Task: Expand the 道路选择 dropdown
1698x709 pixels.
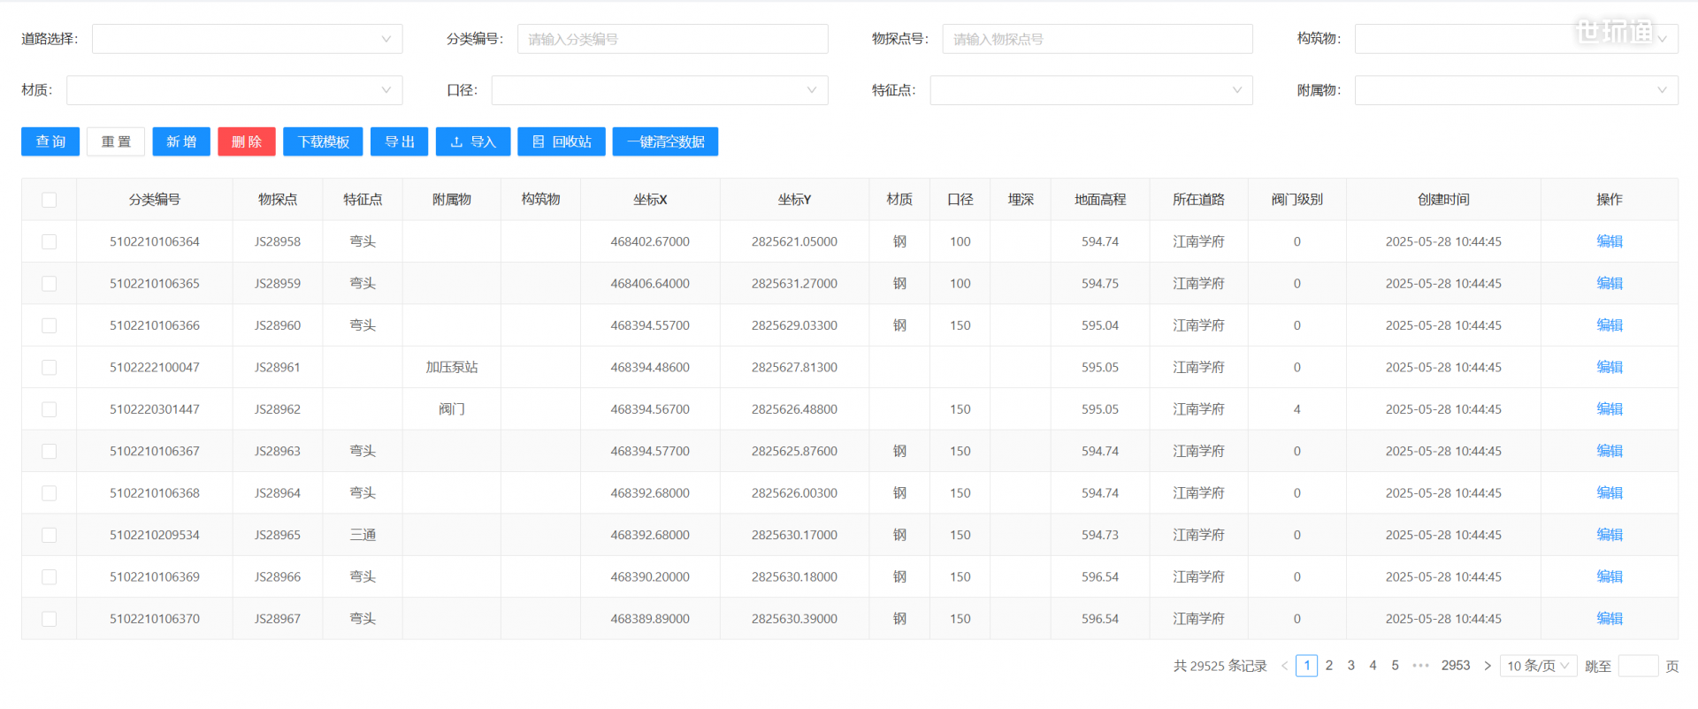Action: (248, 39)
